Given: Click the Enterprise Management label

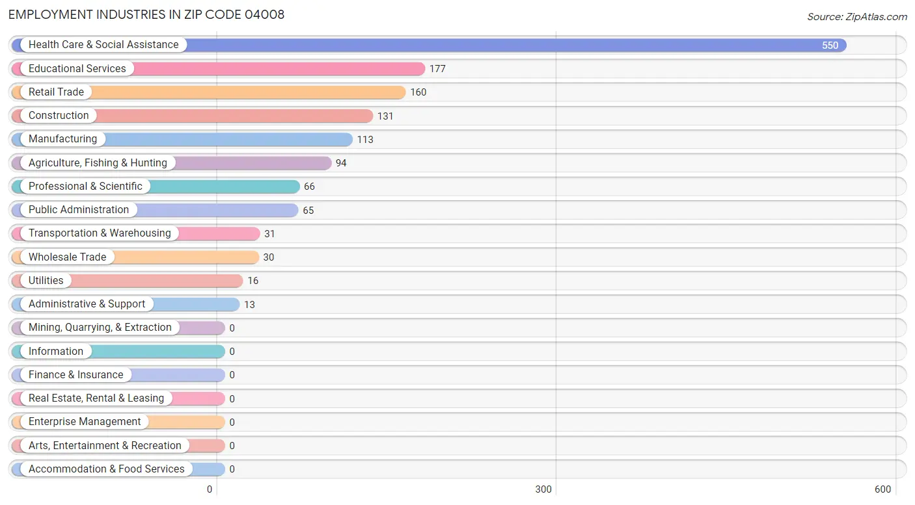Looking at the screenshot, I should 85,422.
